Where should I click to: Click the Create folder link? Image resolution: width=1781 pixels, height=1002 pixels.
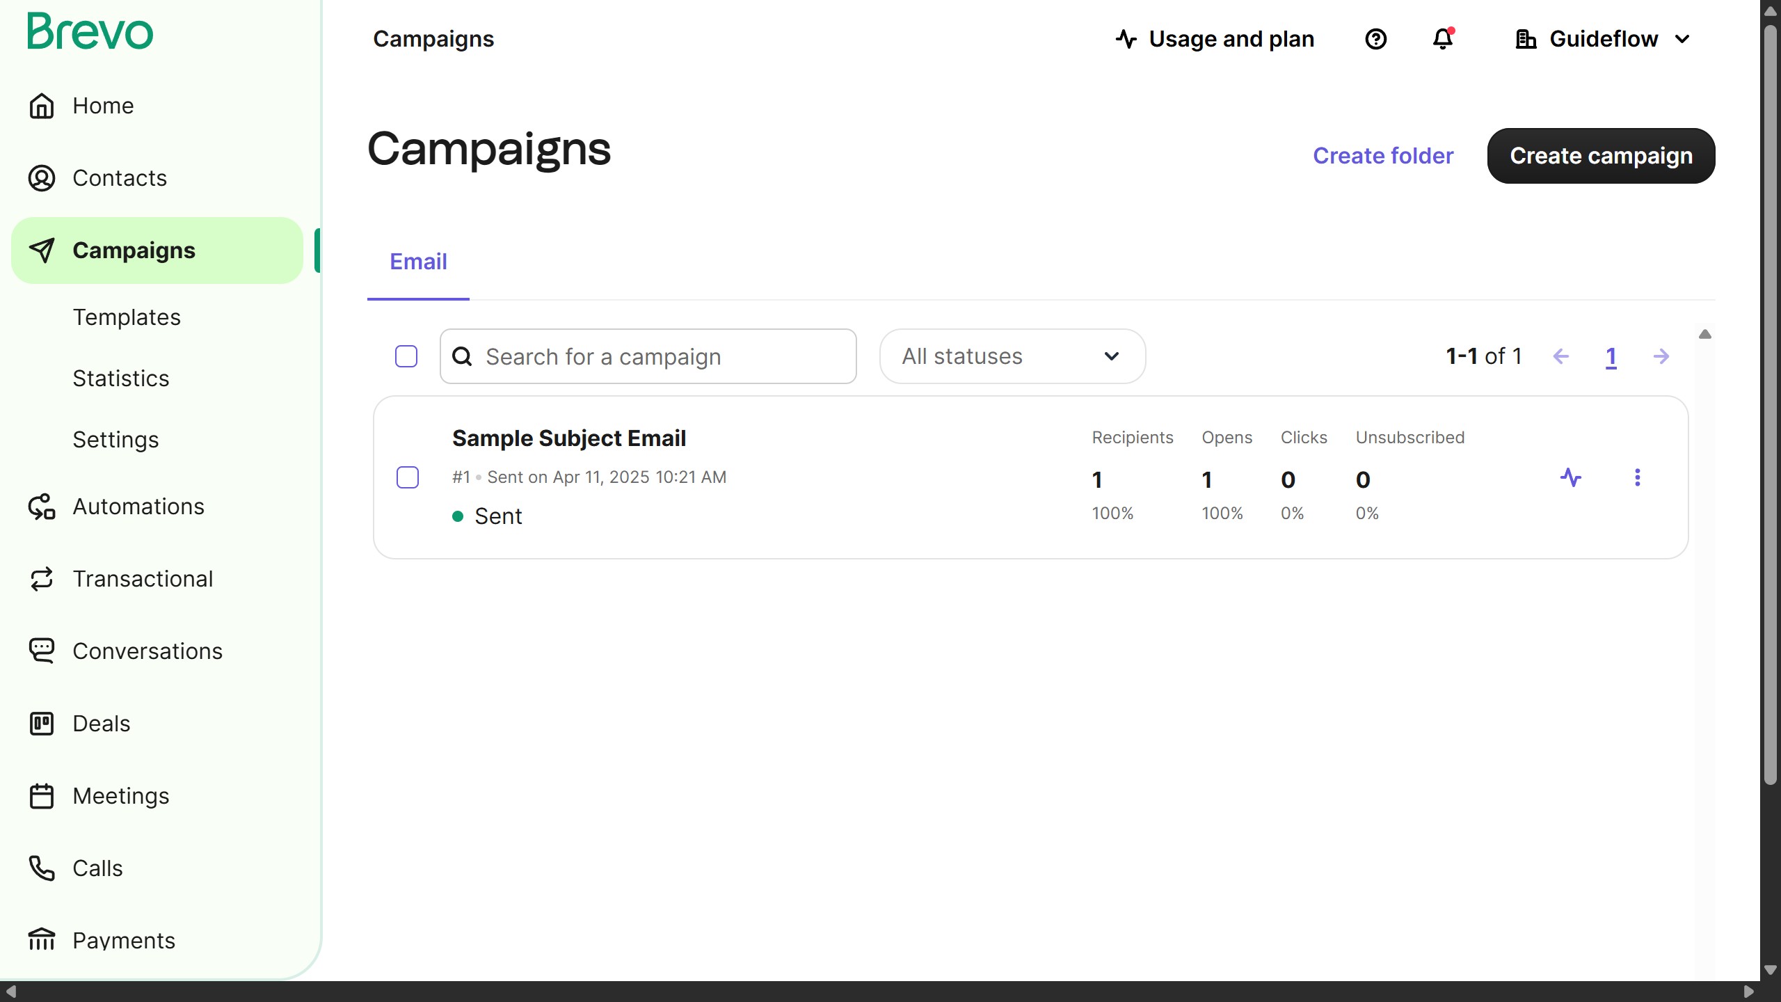tap(1382, 156)
